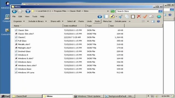Open the Edit menu

point(20,16)
